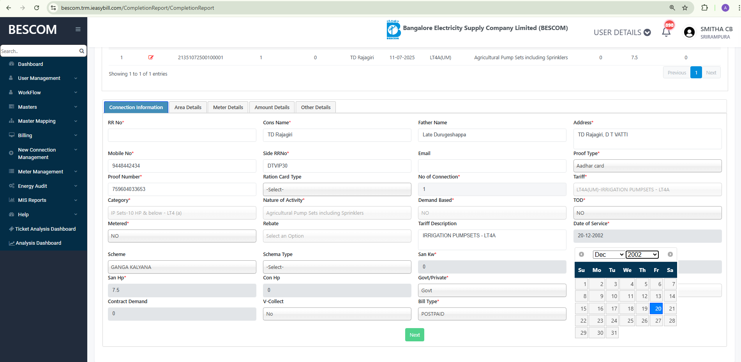The height and width of the screenshot is (362, 741).
Task: Go to previous month in calendar
Action: [x=581, y=254]
